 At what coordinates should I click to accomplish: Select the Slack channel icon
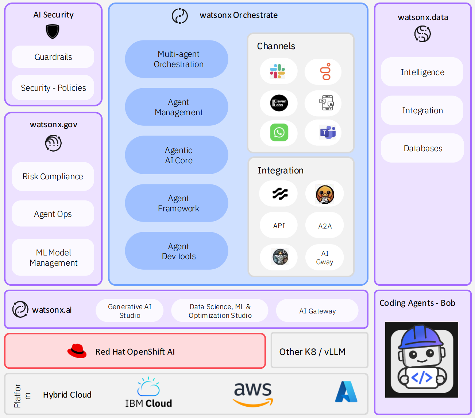278,71
